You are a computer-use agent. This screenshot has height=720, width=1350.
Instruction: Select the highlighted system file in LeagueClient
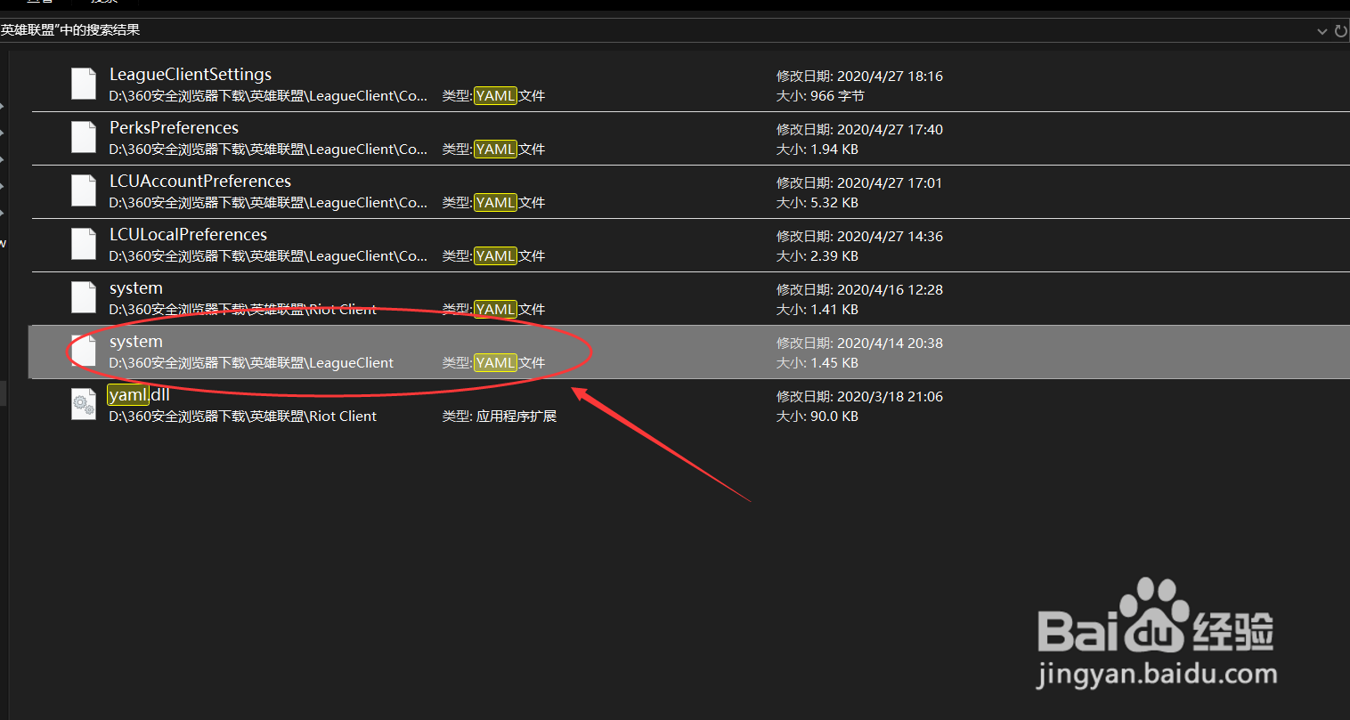[136, 342]
